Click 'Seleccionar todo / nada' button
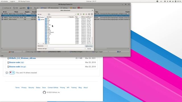Image resolution: width=182 pixels, height=102 pixels. coord(33,52)
